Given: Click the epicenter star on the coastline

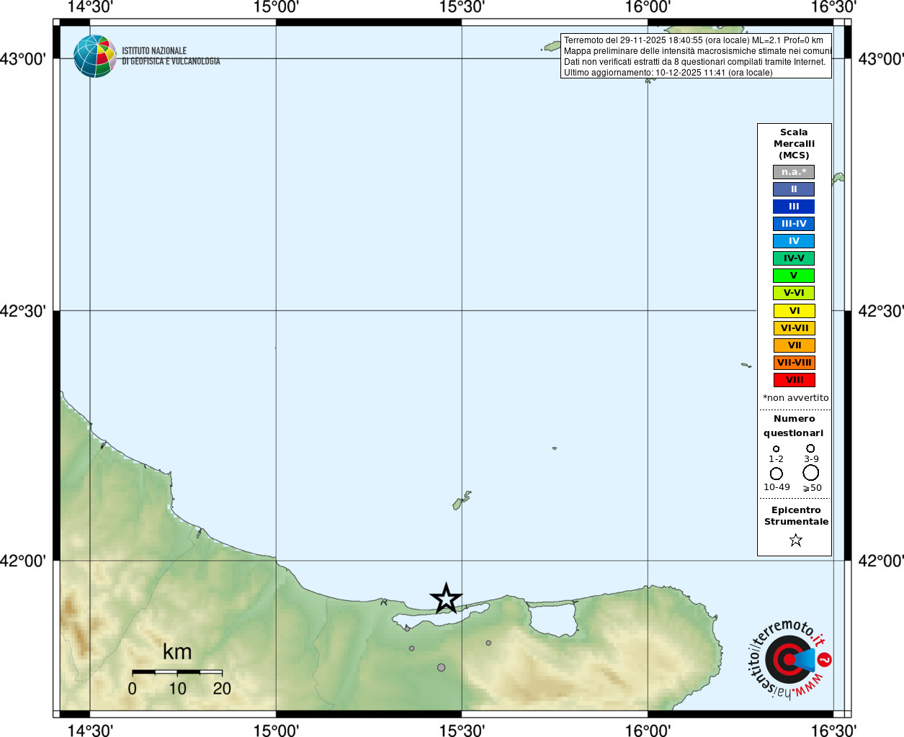Looking at the screenshot, I should (x=446, y=599).
